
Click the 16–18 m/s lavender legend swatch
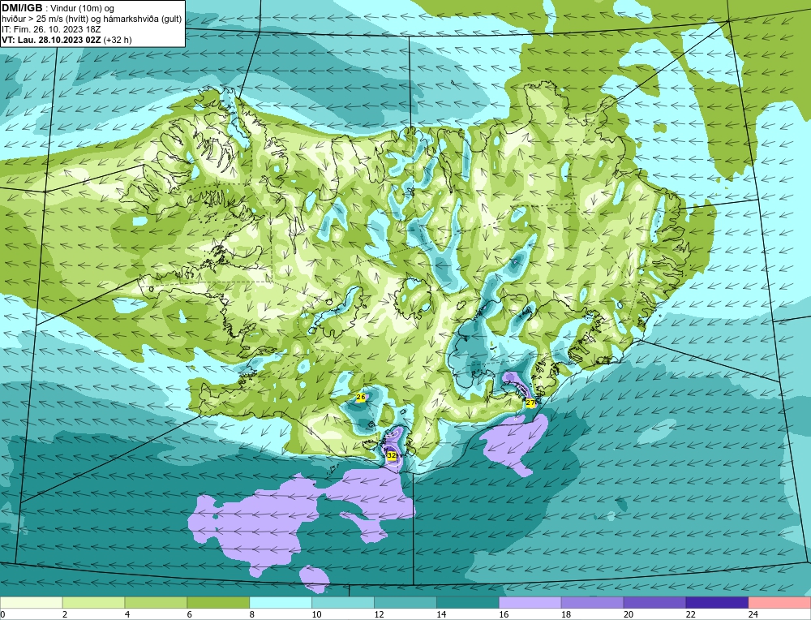(x=530, y=603)
